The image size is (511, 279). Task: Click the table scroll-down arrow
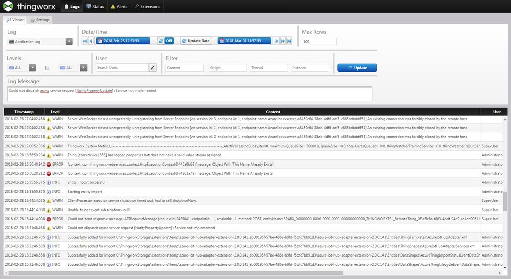pyautogui.click(x=505, y=267)
